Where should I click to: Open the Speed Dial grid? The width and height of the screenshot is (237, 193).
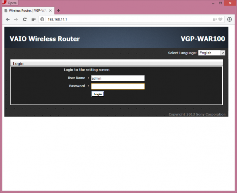point(33,19)
